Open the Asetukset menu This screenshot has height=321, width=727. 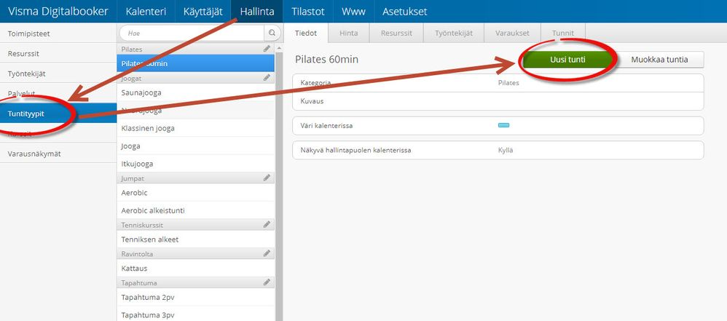405,12
